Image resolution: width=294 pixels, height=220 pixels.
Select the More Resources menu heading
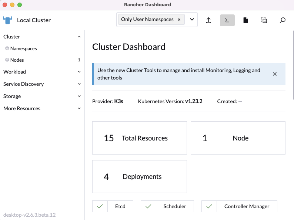pyautogui.click(x=22, y=108)
